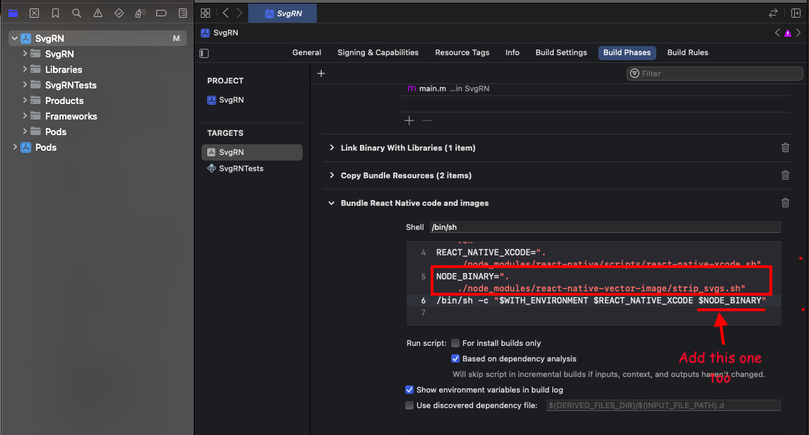The width and height of the screenshot is (809, 435).
Task: Delete the Copy Bundle Resources phase
Action: (785, 175)
